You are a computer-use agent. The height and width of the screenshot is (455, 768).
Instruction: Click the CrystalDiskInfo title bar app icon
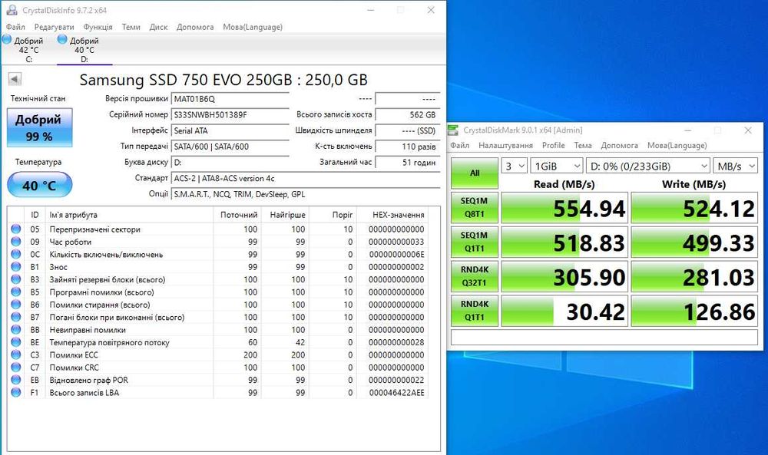(12, 10)
